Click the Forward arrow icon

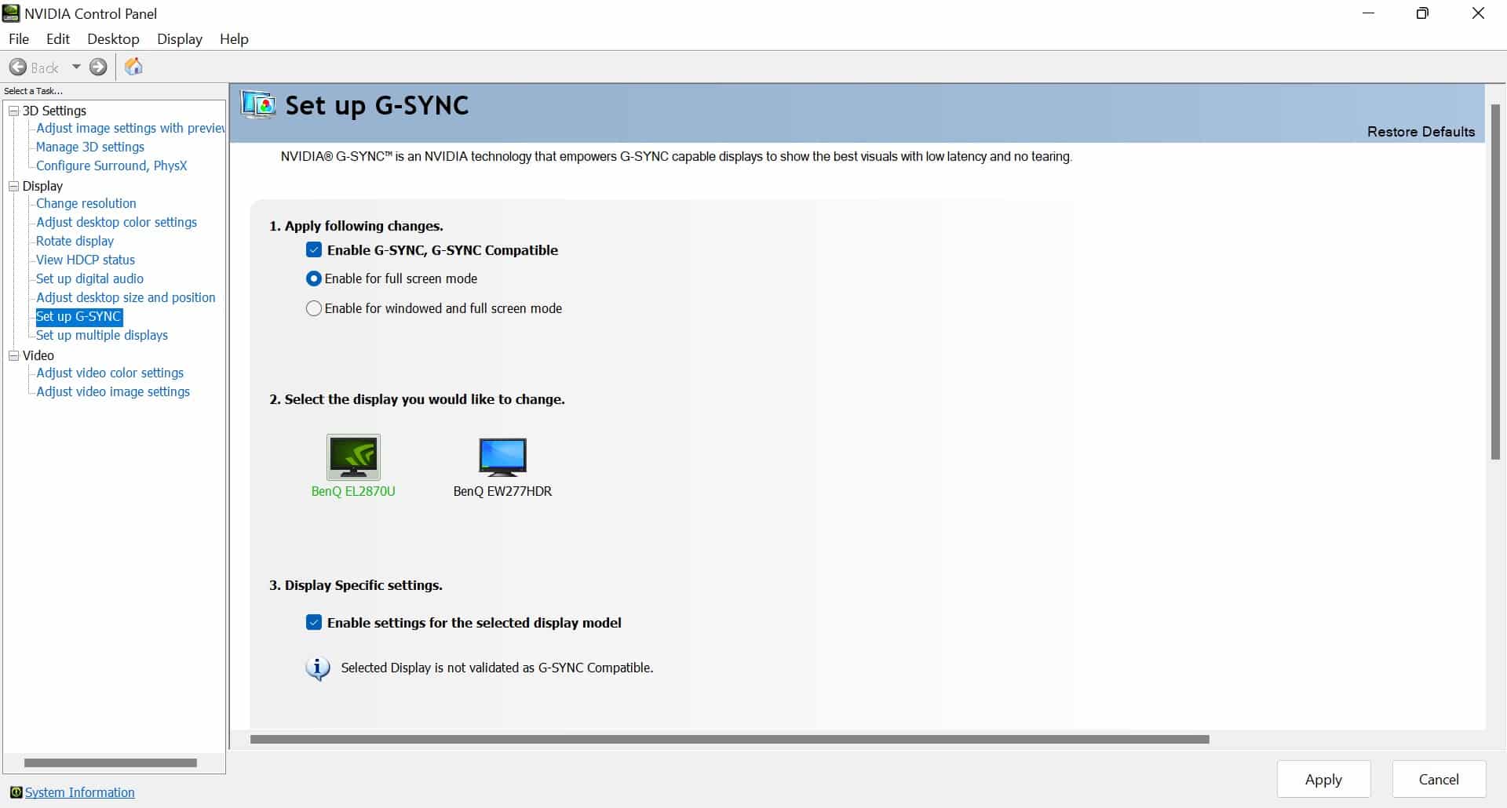(98, 67)
